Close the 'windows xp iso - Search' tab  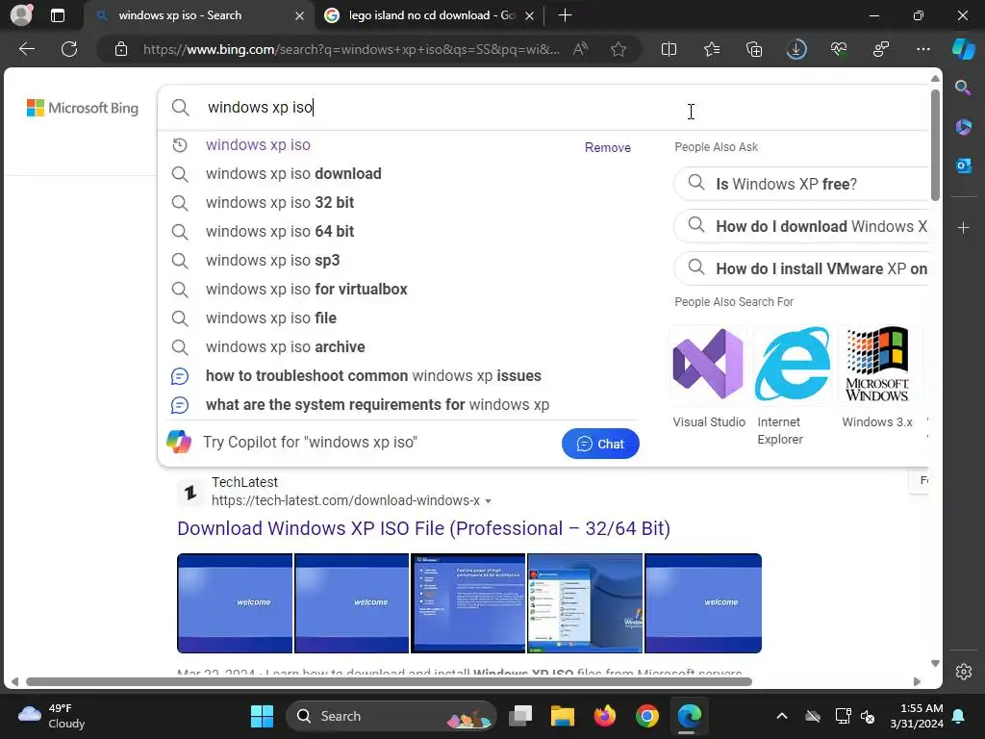[x=300, y=15]
